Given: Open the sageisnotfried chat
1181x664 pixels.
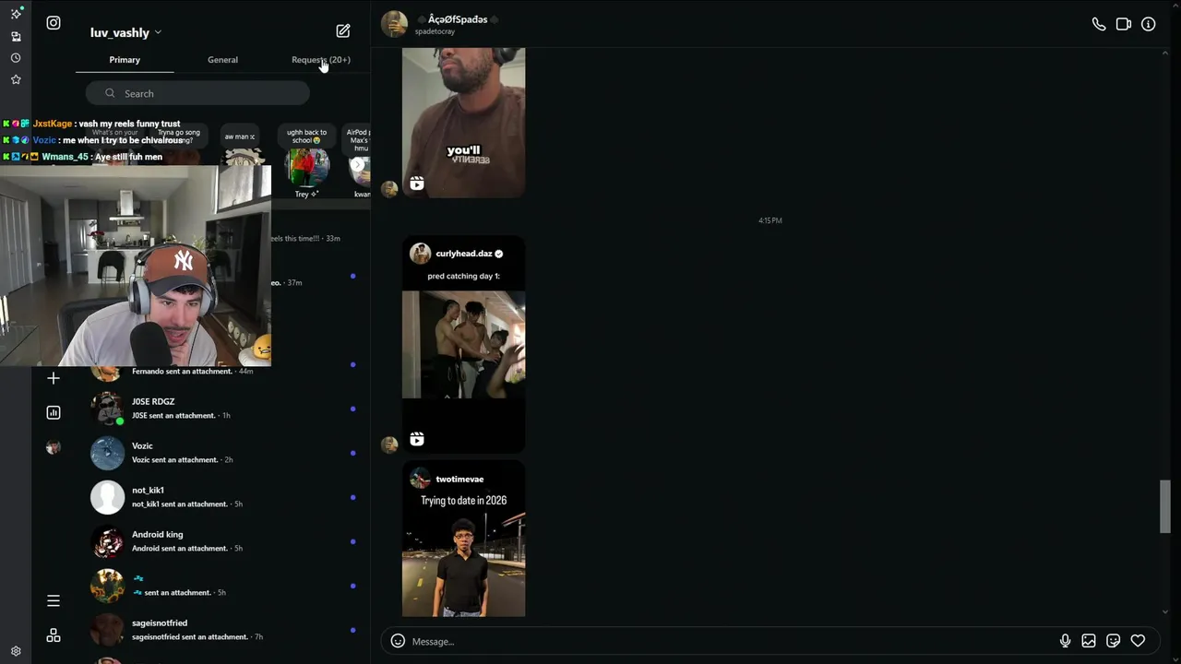Looking at the screenshot, I should tap(221, 630).
